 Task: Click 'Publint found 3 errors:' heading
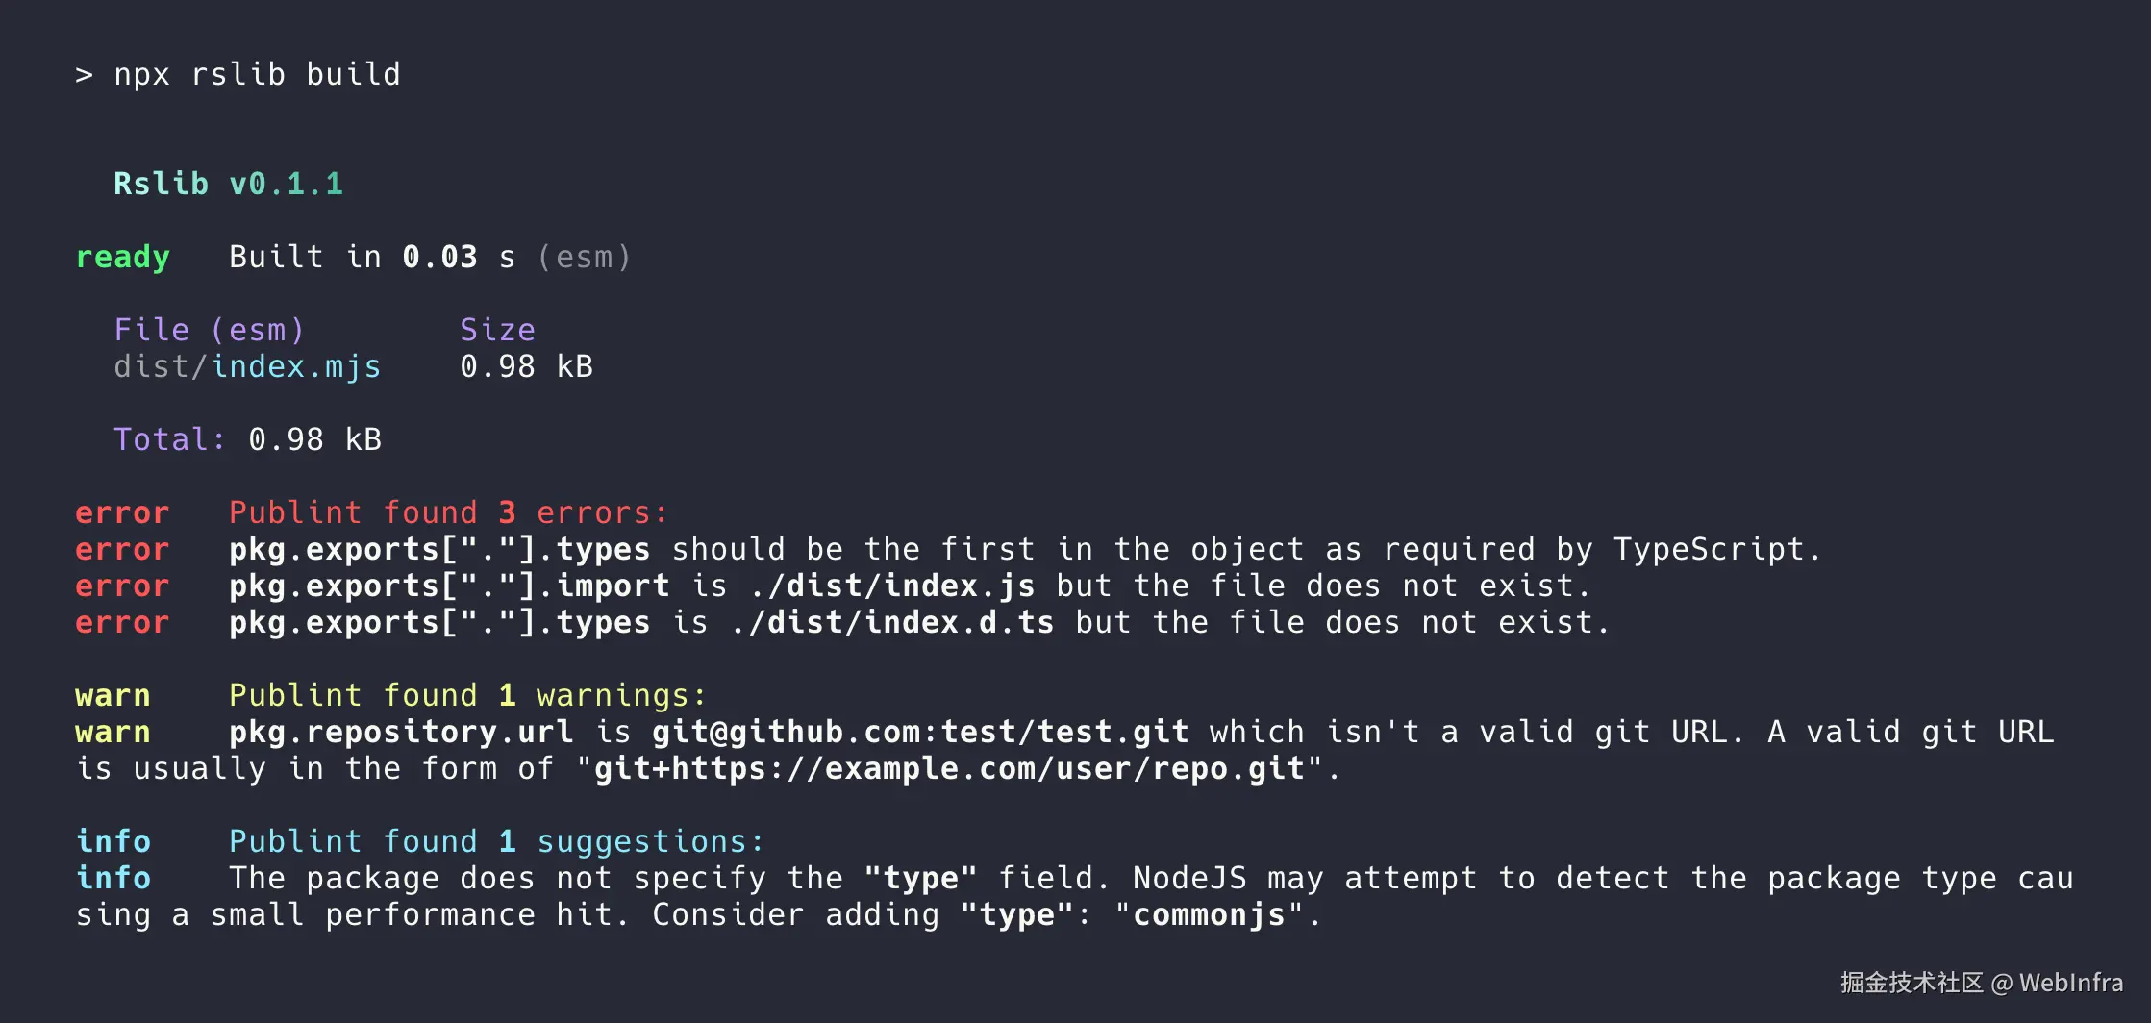(x=448, y=512)
